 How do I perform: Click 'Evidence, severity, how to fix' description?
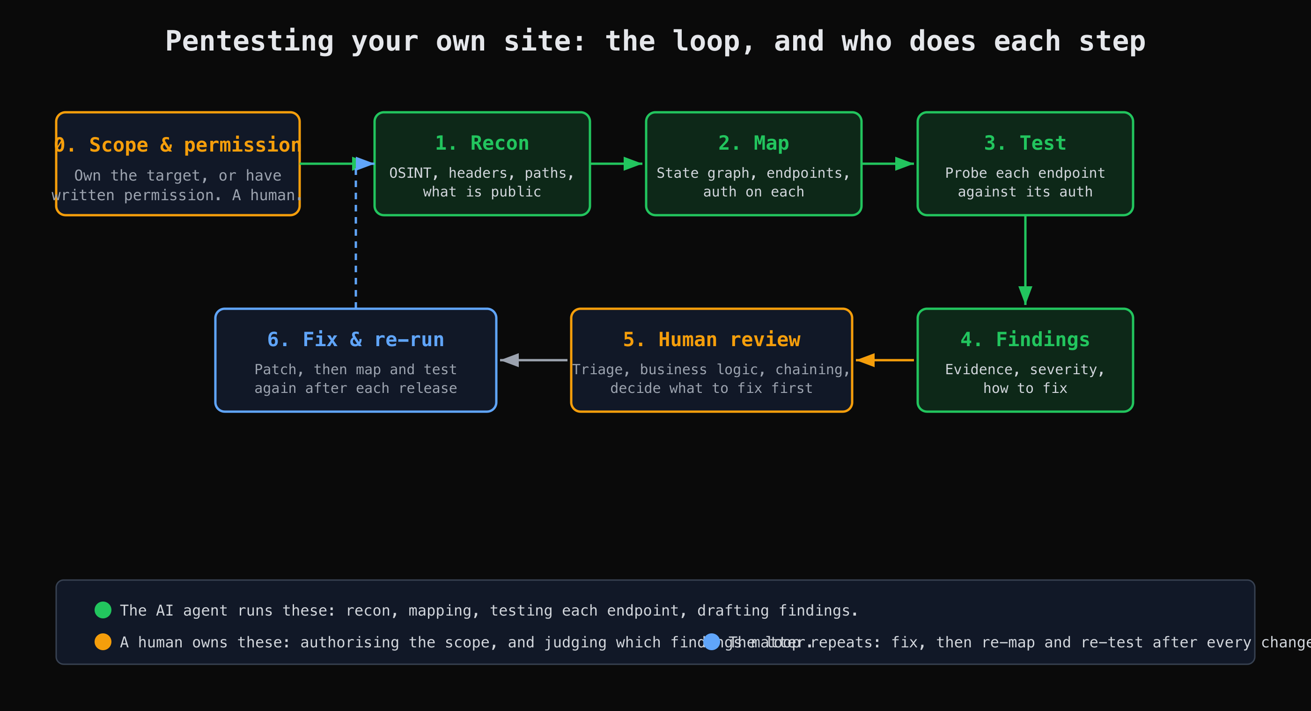[x=1025, y=378]
